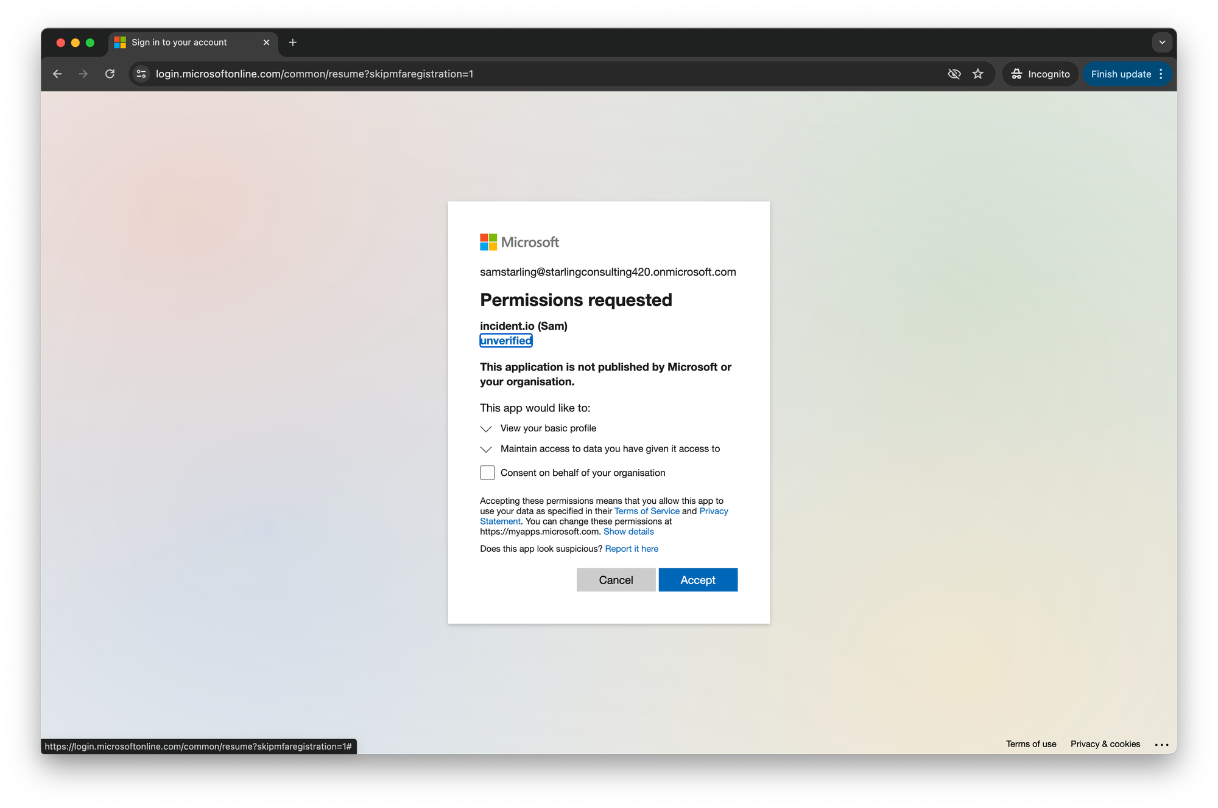This screenshot has height=808, width=1218.
Task: Close the Sign in to your account tab
Action: 266,42
